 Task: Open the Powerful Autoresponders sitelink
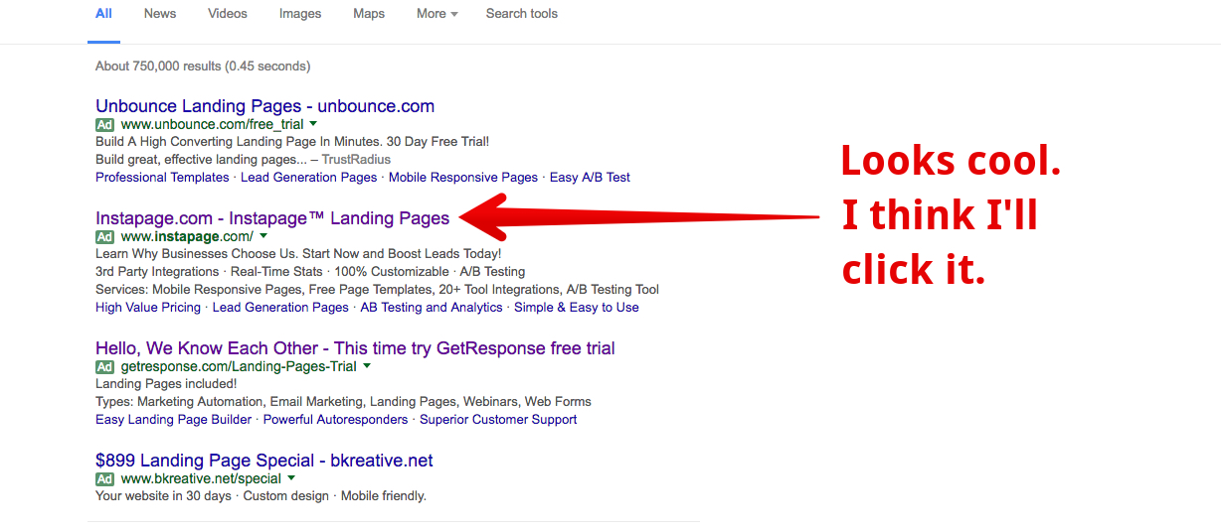click(x=335, y=420)
